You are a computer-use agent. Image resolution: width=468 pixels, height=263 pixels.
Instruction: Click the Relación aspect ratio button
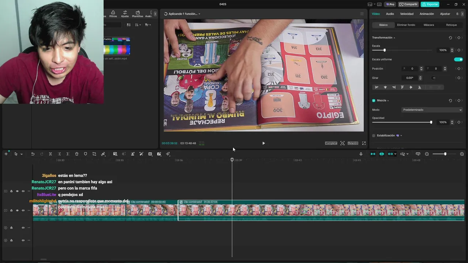point(353,143)
